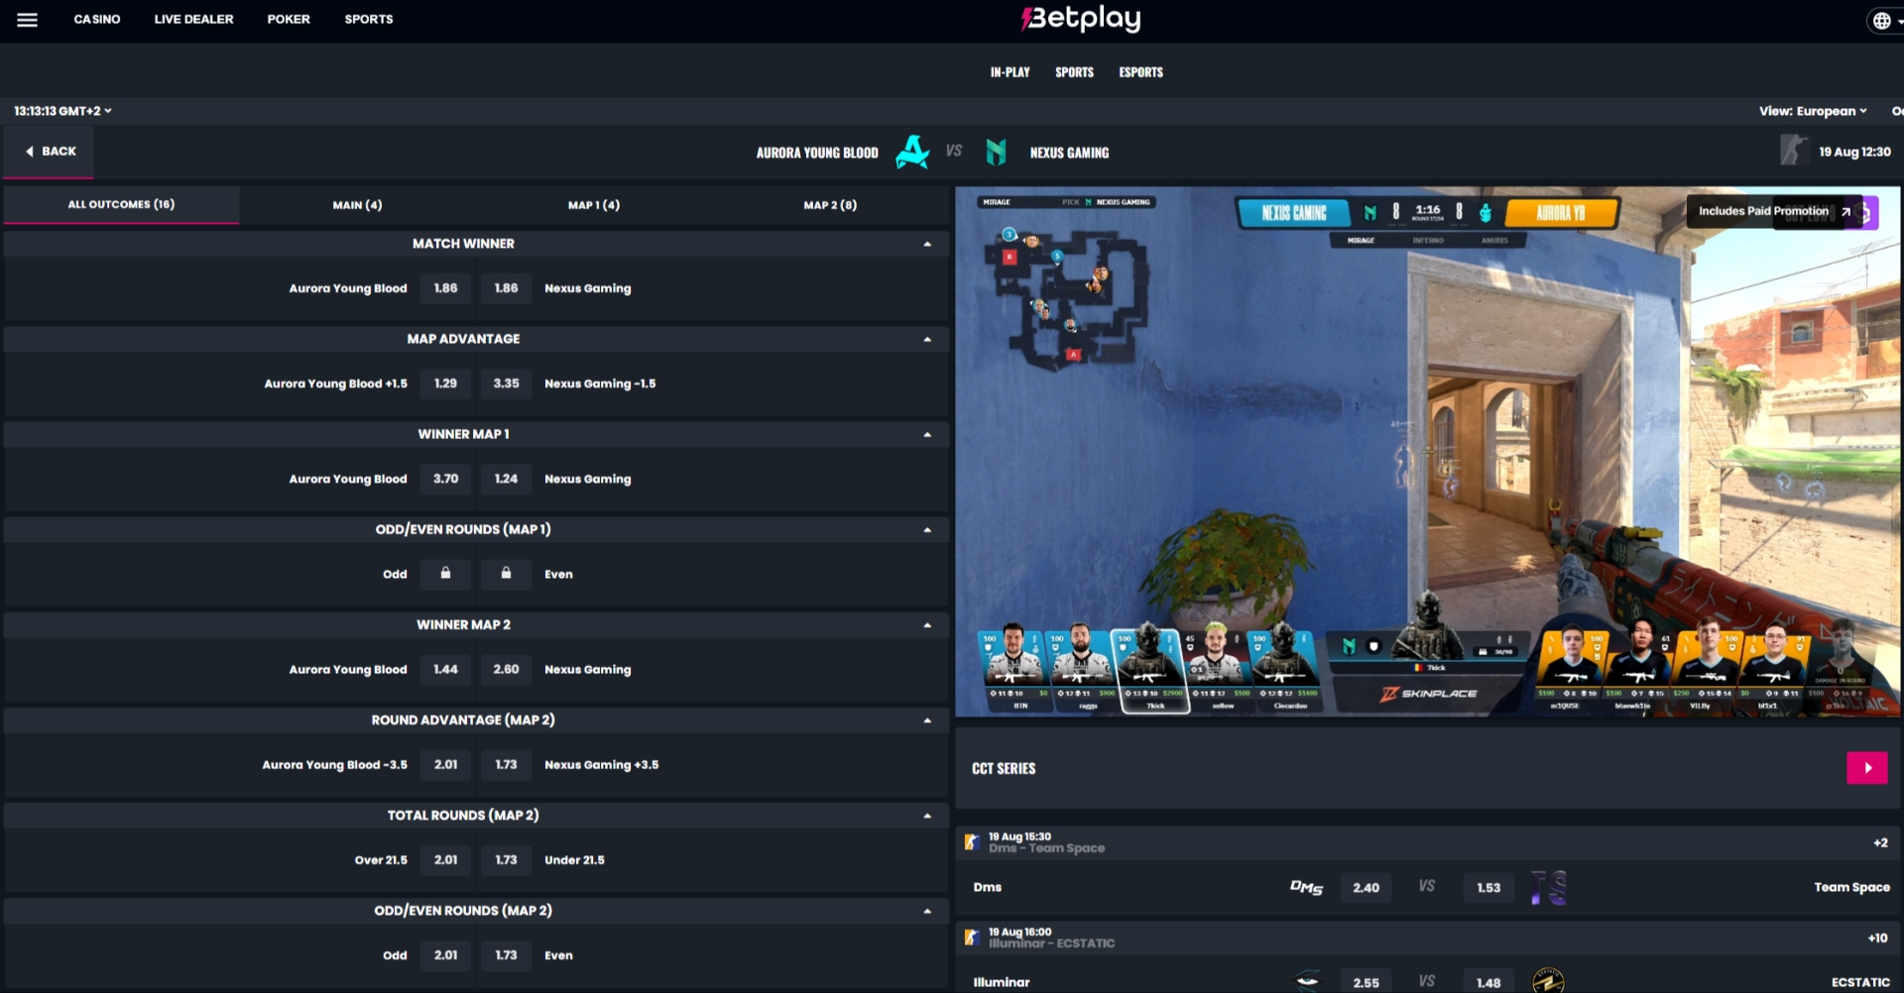
Task: Switch to the Map 2 (8) tab
Action: [830, 204]
